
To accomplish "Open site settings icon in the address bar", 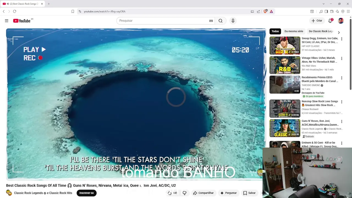I will pyautogui.click(x=80, y=12).
